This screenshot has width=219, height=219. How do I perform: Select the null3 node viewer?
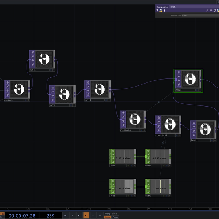pos(99,89)
